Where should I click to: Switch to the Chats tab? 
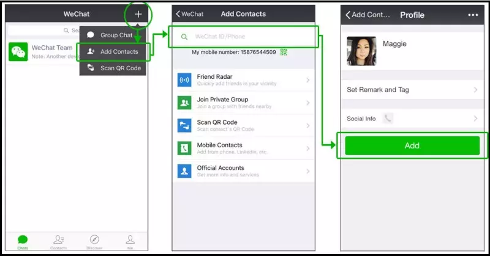tap(23, 243)
